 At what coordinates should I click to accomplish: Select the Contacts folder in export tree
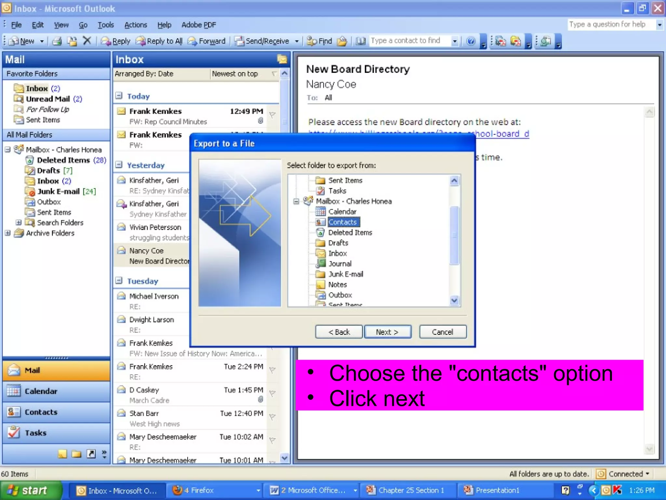[x=342, y=222]
